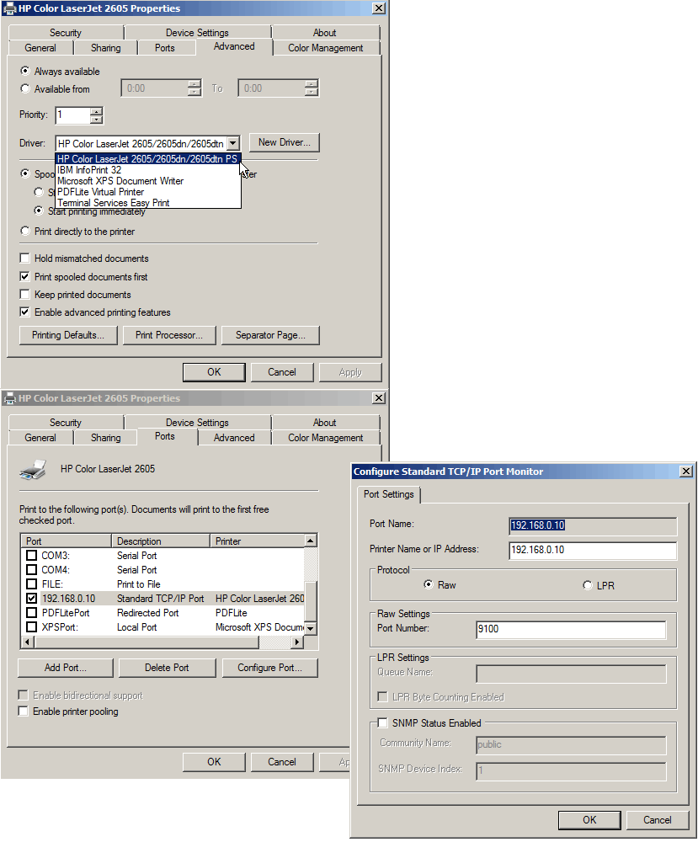
Task: Click OK in the Advanced tab window
Action: pyautogui.click(x=214, y=372)
